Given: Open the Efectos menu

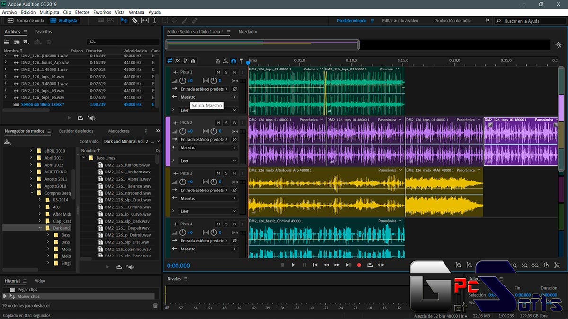Looking at the screenshot, I should (82, 12).
